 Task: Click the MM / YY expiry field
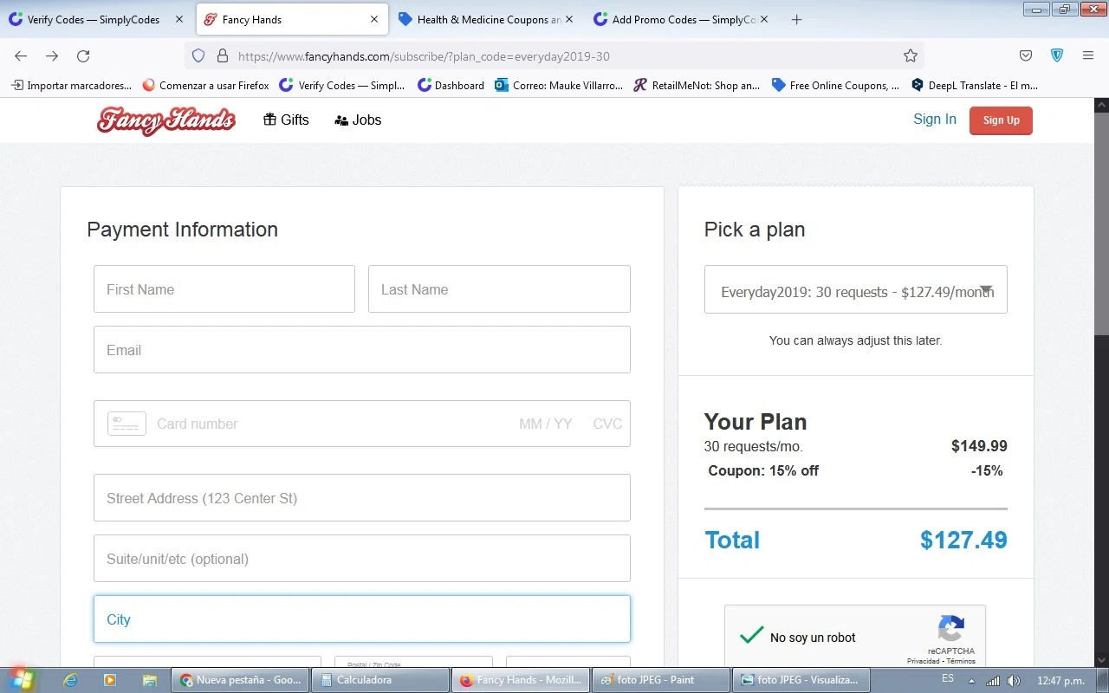point(546,424)
